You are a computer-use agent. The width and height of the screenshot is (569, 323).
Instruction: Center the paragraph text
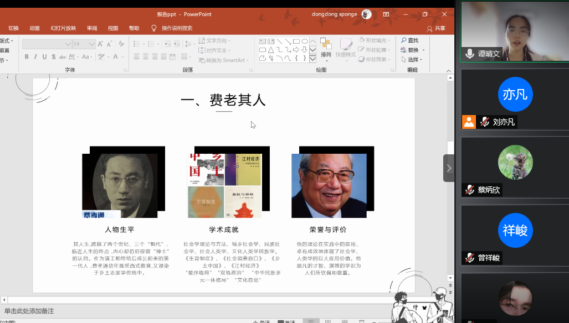pos(146,57)
